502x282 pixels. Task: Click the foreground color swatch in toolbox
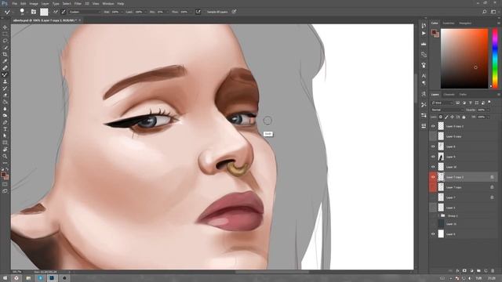3,175
